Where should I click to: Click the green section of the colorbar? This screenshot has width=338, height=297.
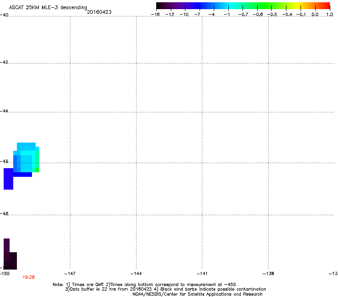[x=265, y=6]
